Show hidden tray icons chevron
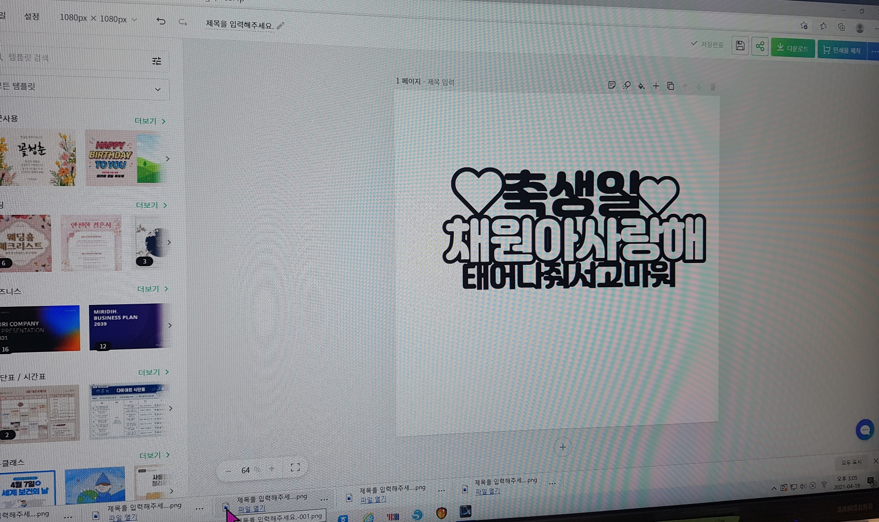Image resolution: width=879 pixels, height=522 pixels. 774,488
